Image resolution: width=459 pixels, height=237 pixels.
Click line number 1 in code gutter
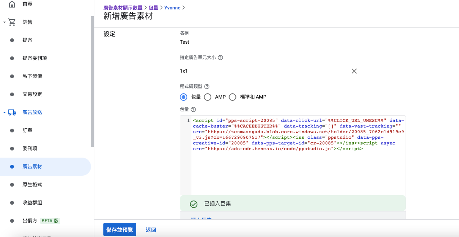click(x=188, y=121)
